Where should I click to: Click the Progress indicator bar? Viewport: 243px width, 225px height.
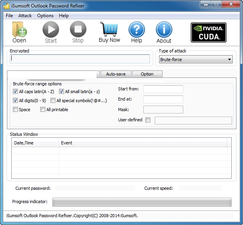(x=142, y=202)
